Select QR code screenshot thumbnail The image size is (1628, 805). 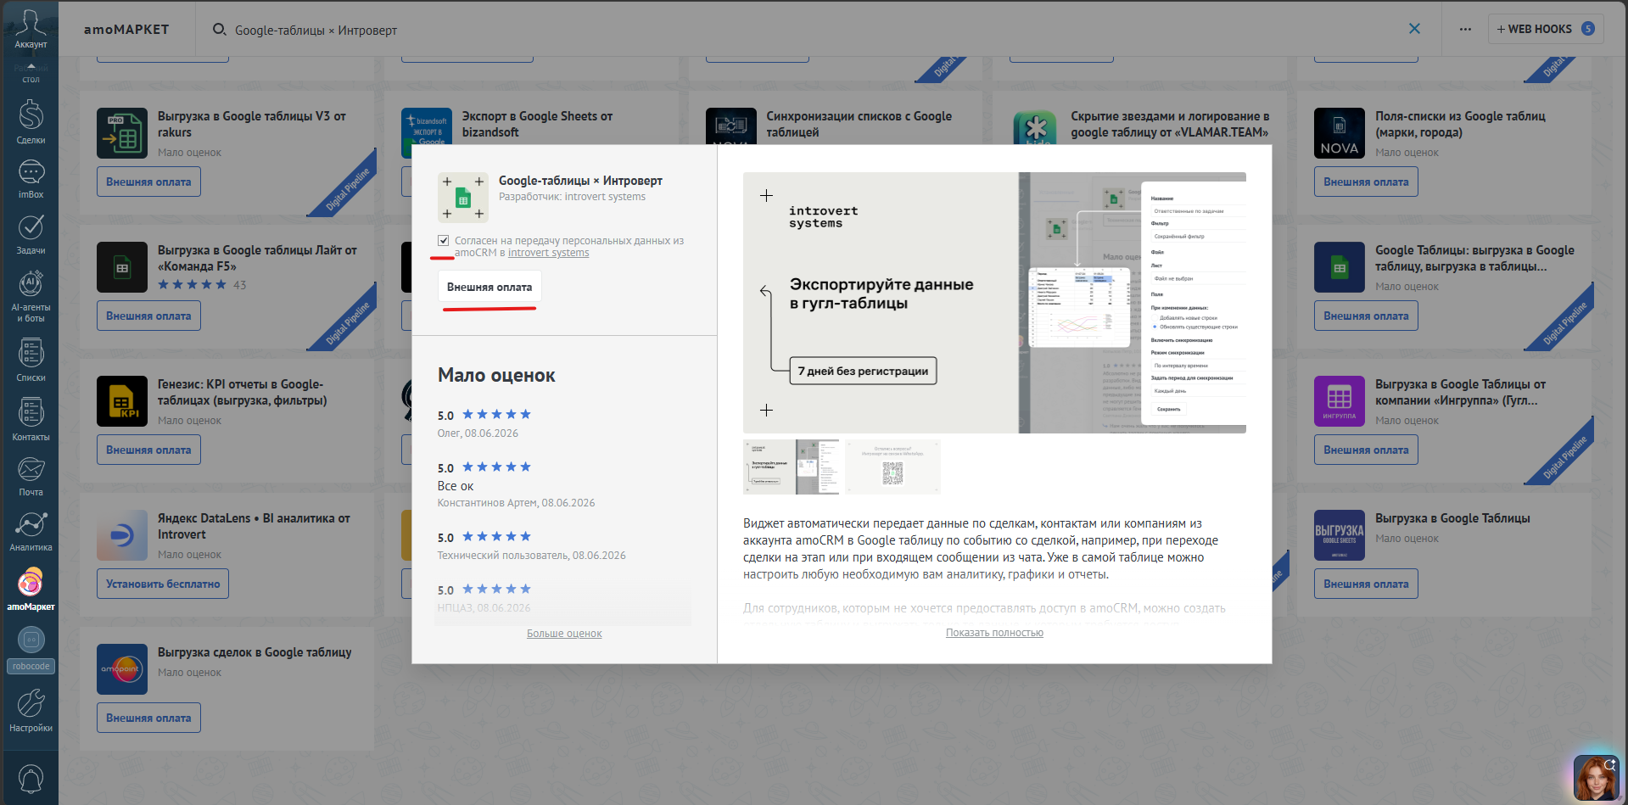coord(892,467)
